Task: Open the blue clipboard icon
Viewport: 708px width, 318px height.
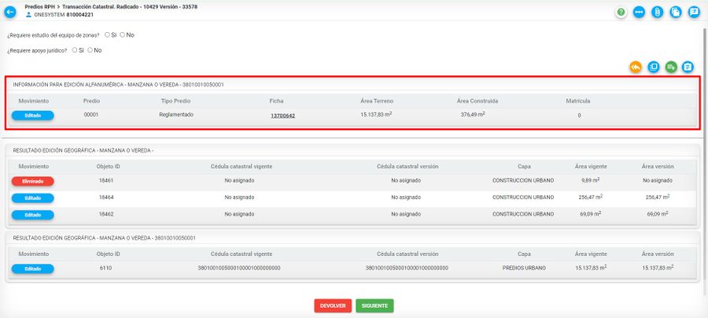Action: point(688,67)
